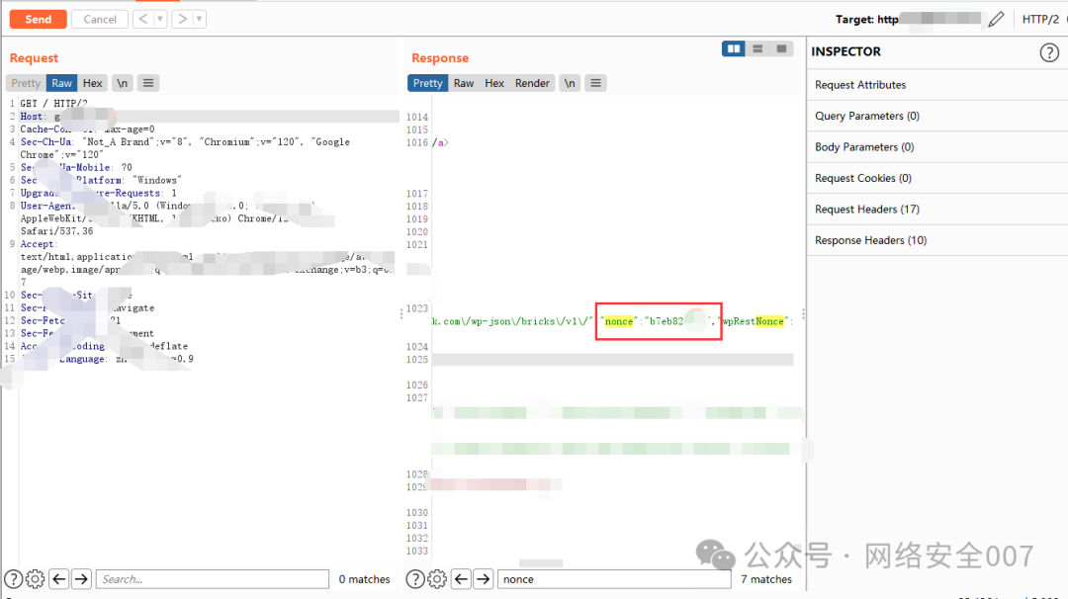The image size is (1068, 599).
Task: Select the Response Pretty tab
Action: pyautogui.click(x=428, y=83)
